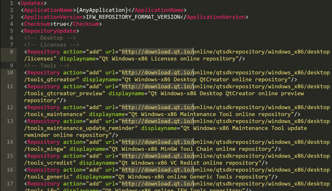Click '/tools_maintenance_update_reminder' path text
332x191 pixels.
pos(79,128)
